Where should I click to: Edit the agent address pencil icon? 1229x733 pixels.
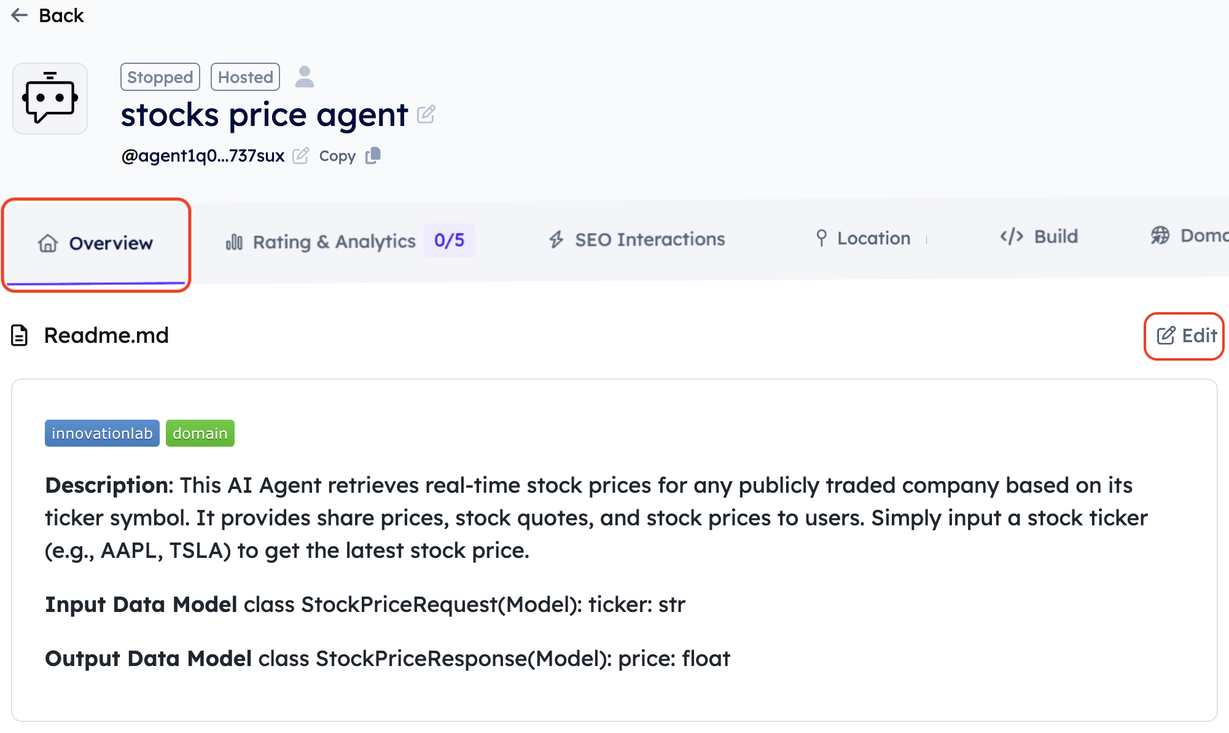point(300,156)
